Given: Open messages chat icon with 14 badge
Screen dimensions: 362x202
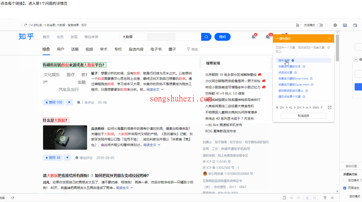Looking at the screenshot, I should pyautogui.click(x=268, y=37).
